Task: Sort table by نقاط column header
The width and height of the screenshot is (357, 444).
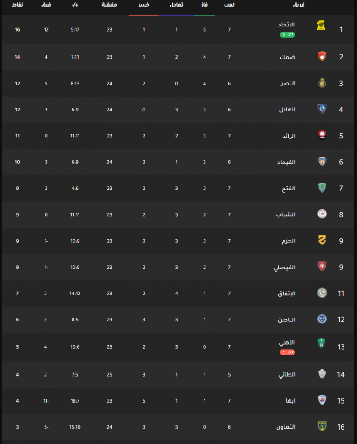Action: coord(17,5)
